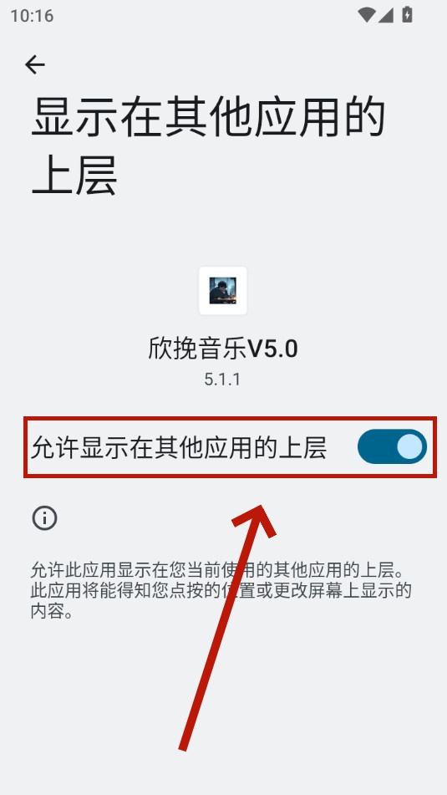Tap the back arrow icon
447x795 pixels.
point(35,65)
